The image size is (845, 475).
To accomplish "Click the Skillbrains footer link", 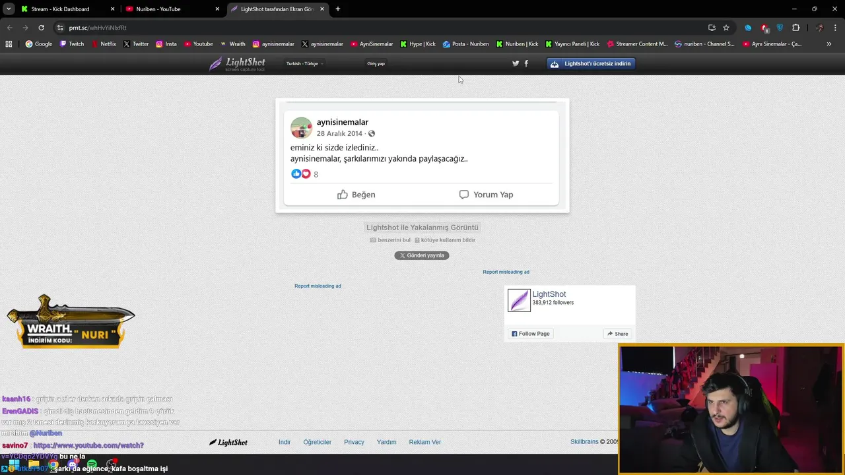I will pos(584,442).
